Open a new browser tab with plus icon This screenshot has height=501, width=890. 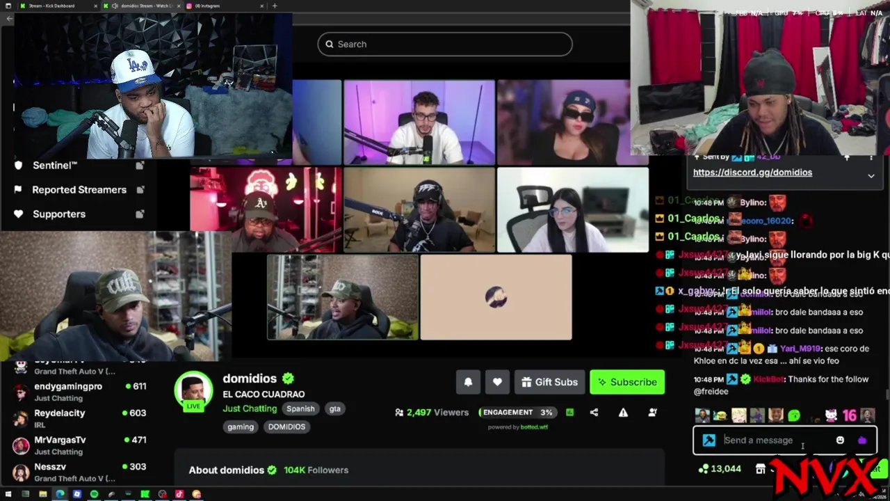275,6
